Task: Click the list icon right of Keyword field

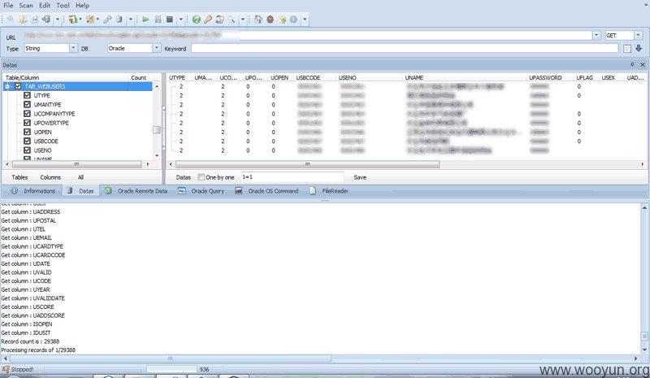Action: click(627, 49)
